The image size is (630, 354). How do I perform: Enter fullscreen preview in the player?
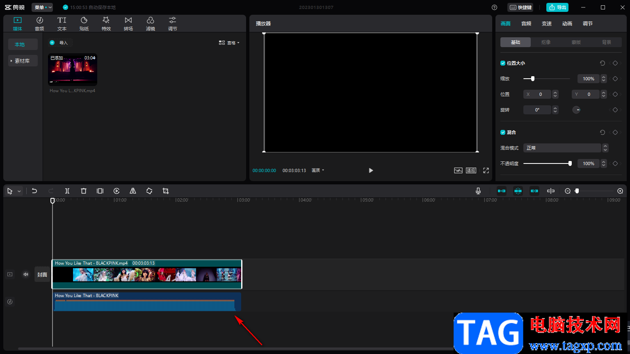pyautogui.click(x=486, y=170)
